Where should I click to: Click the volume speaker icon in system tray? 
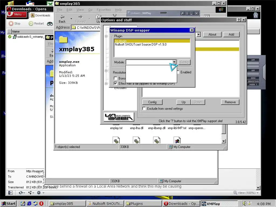click(x=244, y=203)
